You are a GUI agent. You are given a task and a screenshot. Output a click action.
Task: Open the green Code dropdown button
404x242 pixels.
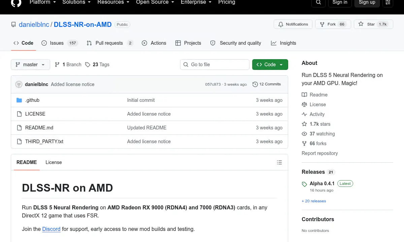click(x=270, y=65)
